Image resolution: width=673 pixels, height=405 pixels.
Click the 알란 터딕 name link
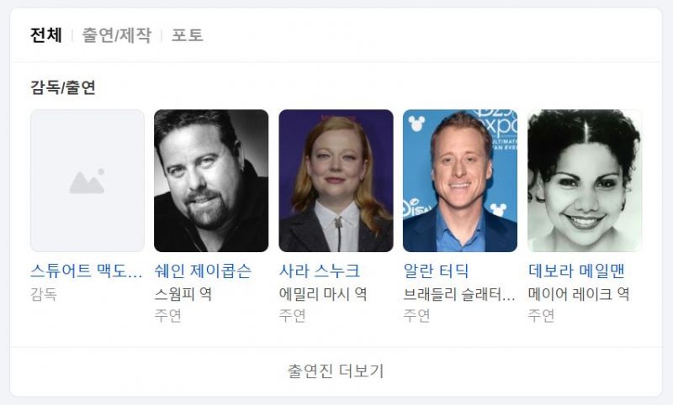point(436,271)
